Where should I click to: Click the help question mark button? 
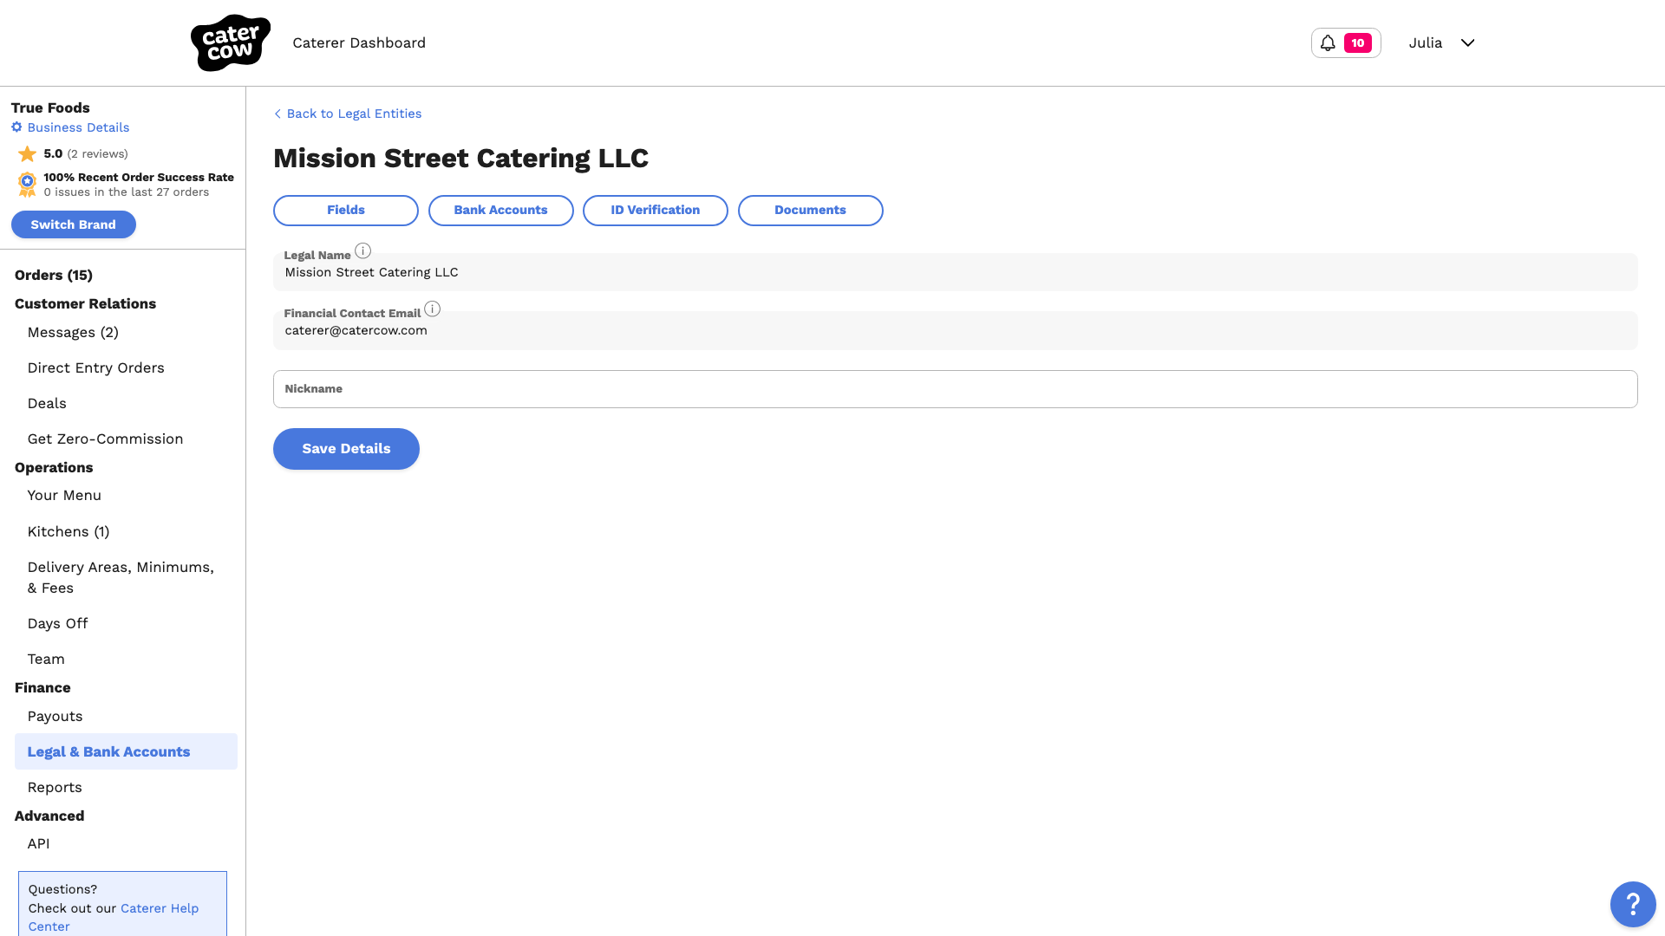[x=1633, y=904]
